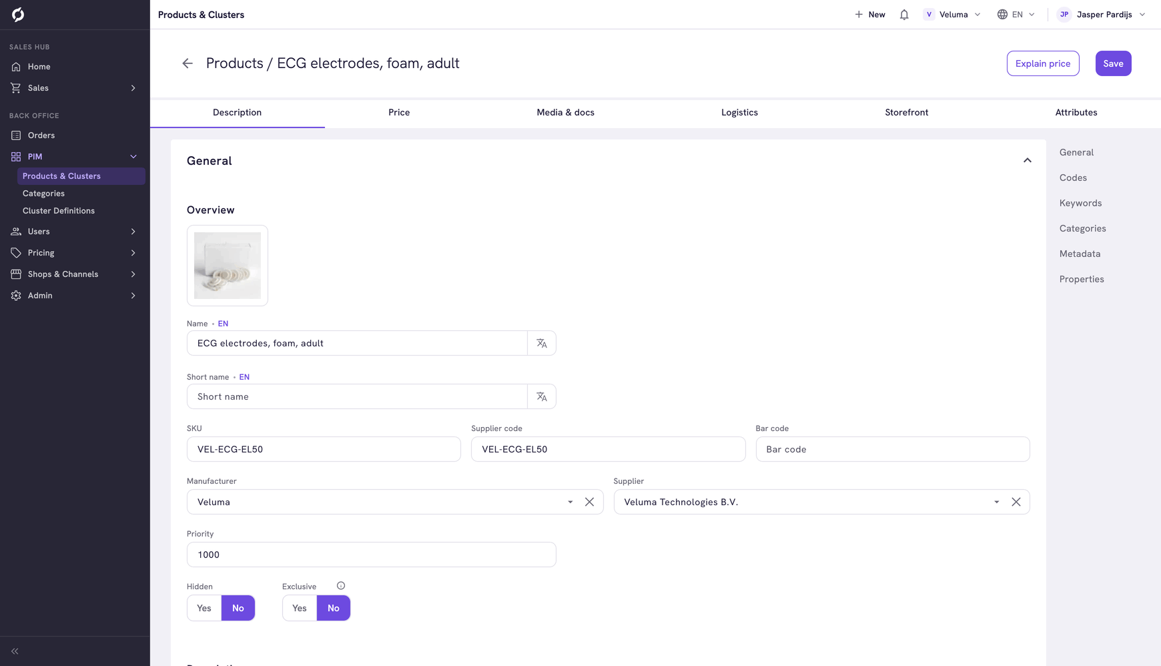This screenshot has height=666, width=1161.
Task: Switch to the Price tab
Action: tap(399, 113)
